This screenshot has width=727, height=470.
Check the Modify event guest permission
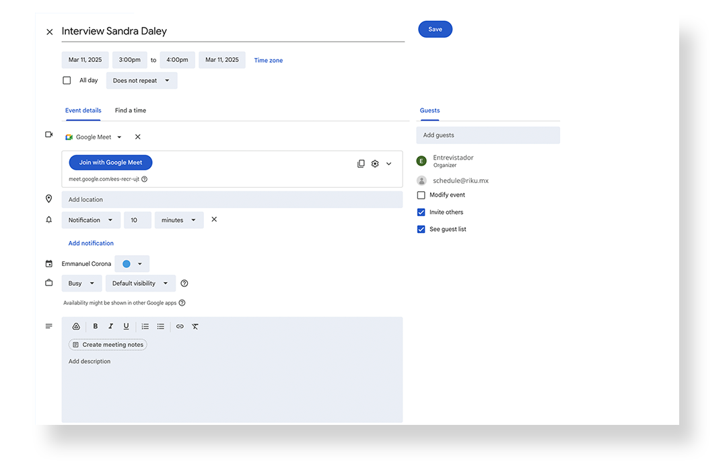(421, 195)
